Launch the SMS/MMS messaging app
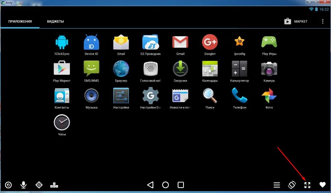The width and height of the screenshot is (331, 193). pyautogui.click(x=91, y=69)
